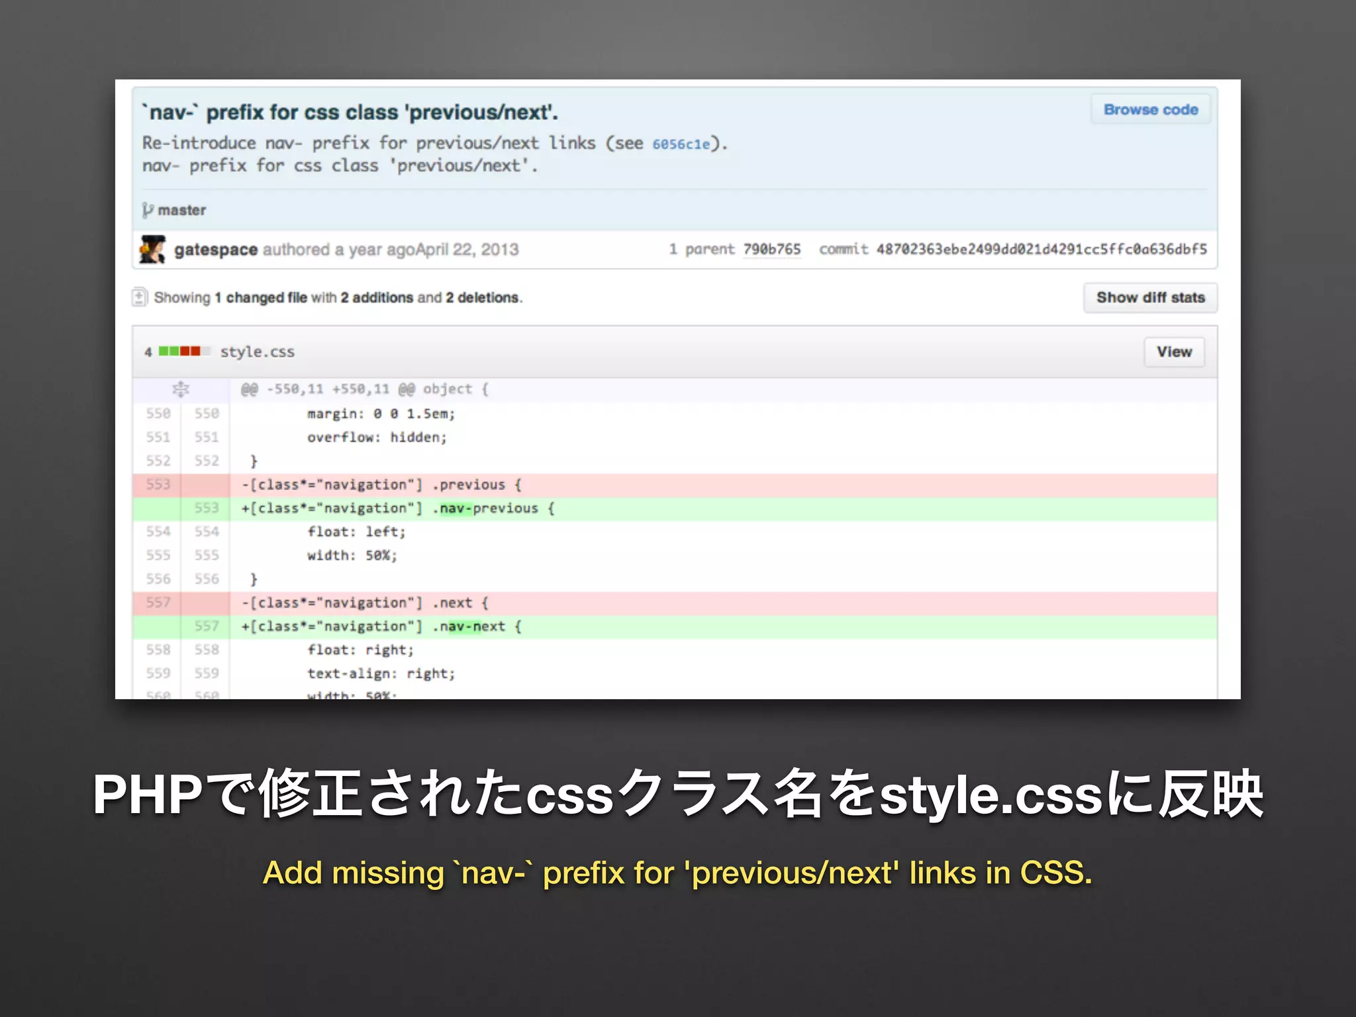Click line 'float: left;'

[x=356, y=532]
